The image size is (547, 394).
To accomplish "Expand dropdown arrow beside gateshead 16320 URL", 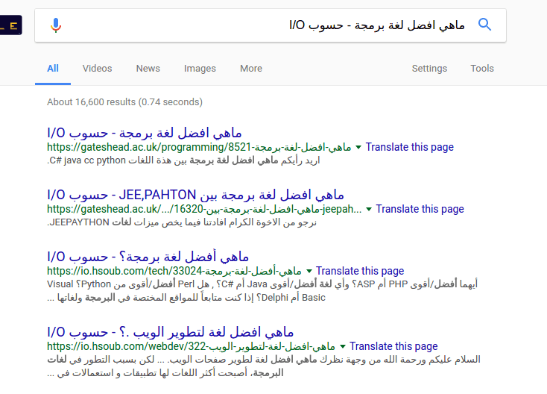I will [x=369, y=210].
